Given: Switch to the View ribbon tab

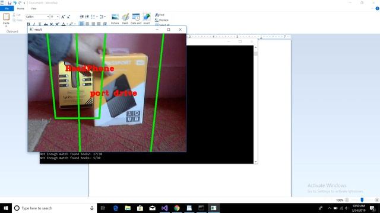Looking at the screenshot, I should coord(33,8).
